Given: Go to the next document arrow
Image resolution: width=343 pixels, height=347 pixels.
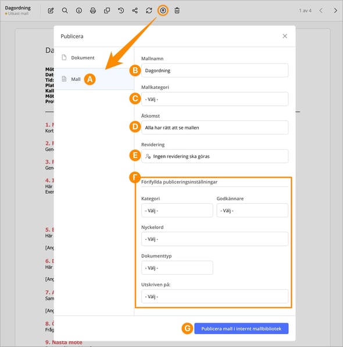Looking at the screenshot, I should click(x=335, y=10).
